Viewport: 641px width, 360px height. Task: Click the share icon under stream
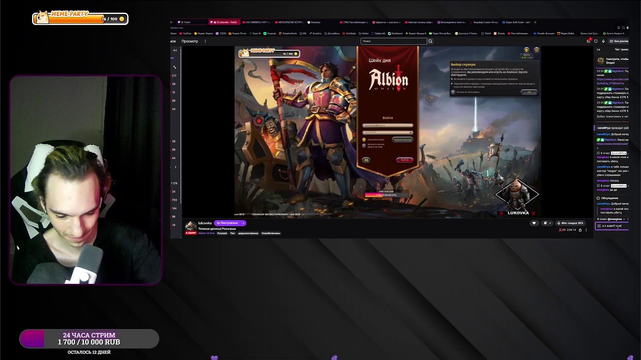pyautogui.click(x=580, y=230)
